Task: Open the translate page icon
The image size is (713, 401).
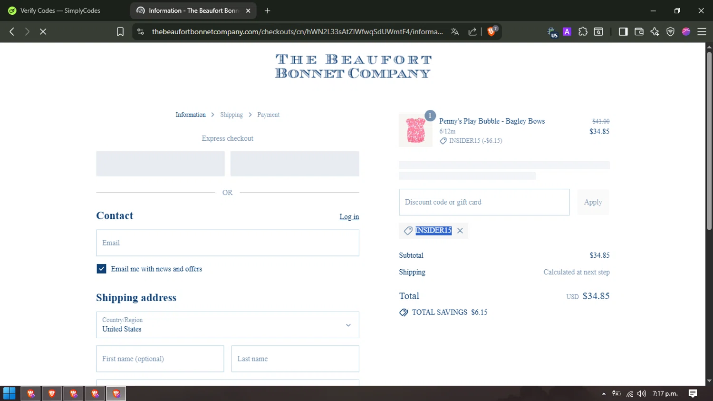Action: point(455,31)
